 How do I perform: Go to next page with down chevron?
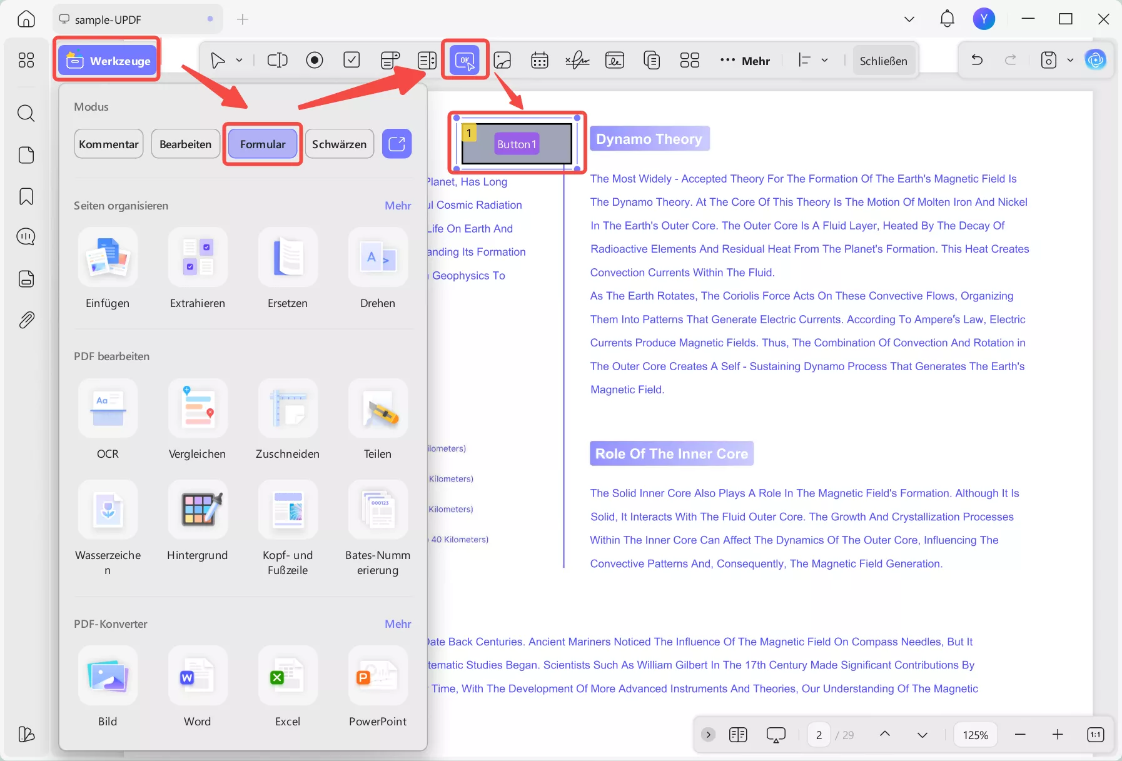tap(922, 734)
